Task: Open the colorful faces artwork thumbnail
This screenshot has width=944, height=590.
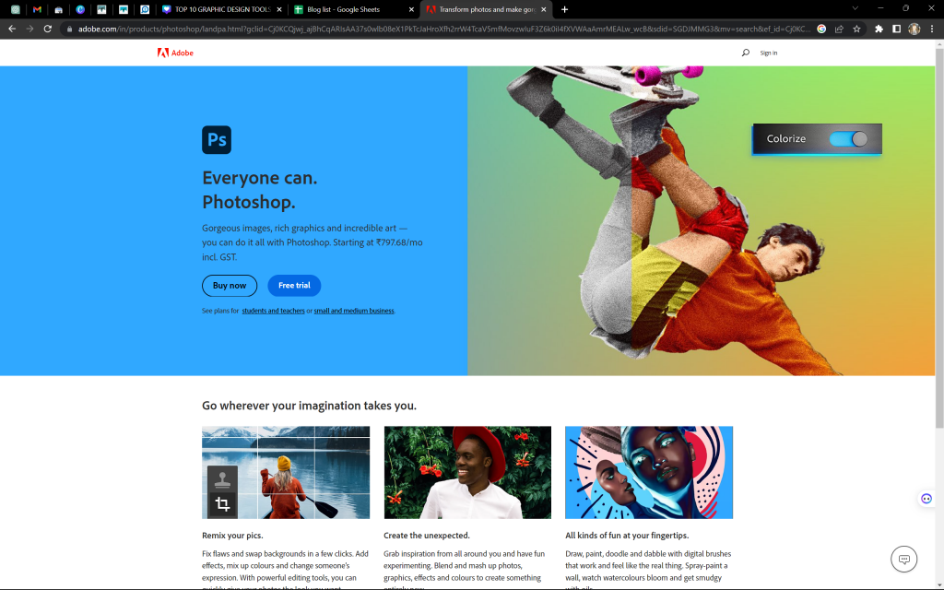Action: (649, 473)
